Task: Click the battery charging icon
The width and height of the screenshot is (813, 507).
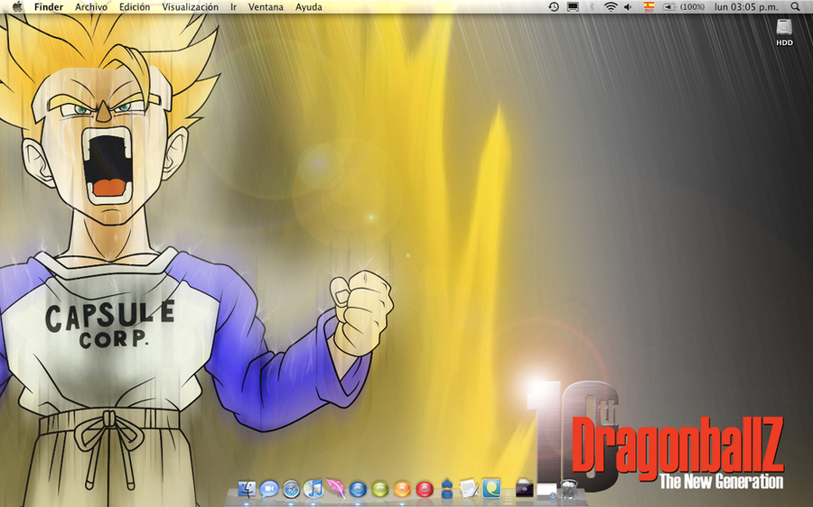Action: pyautogui.click(x=669, y=7)
